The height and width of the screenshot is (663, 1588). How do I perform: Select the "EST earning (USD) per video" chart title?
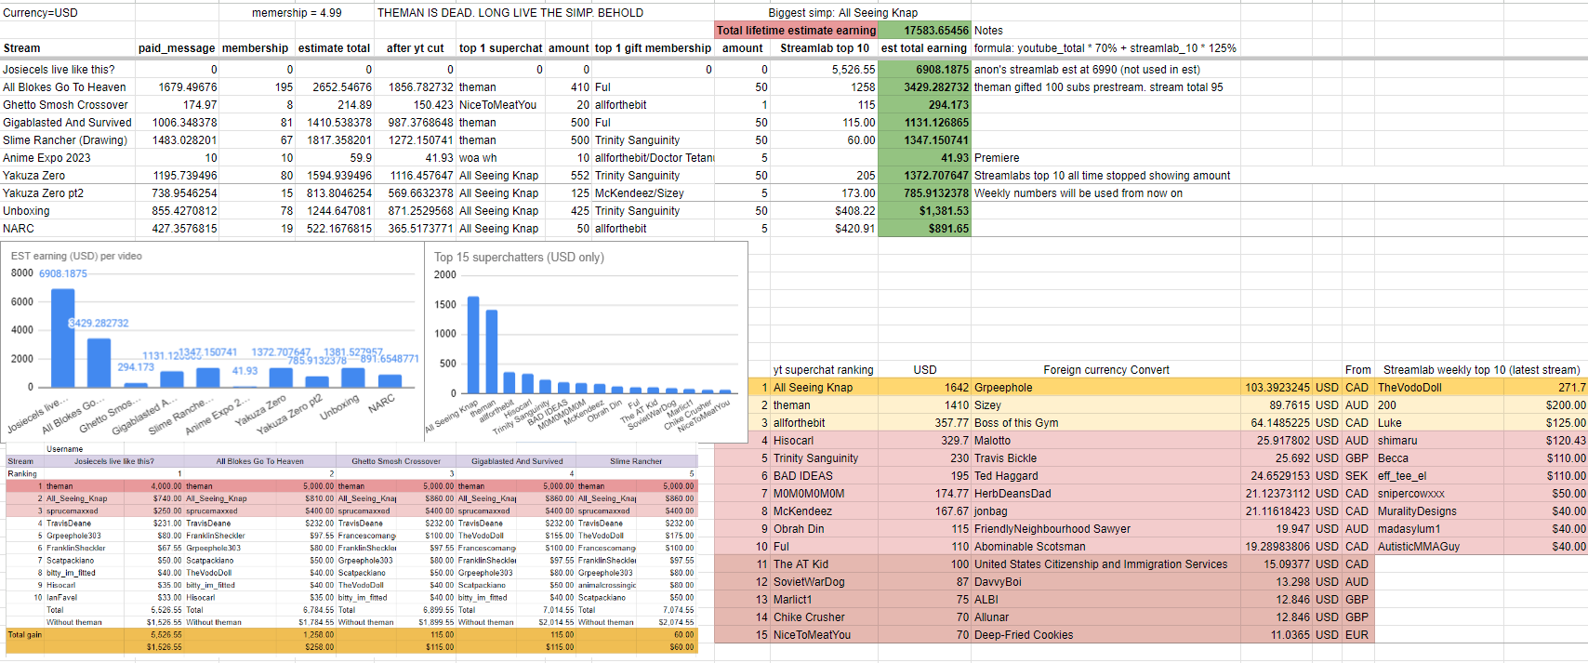point(76,256)
